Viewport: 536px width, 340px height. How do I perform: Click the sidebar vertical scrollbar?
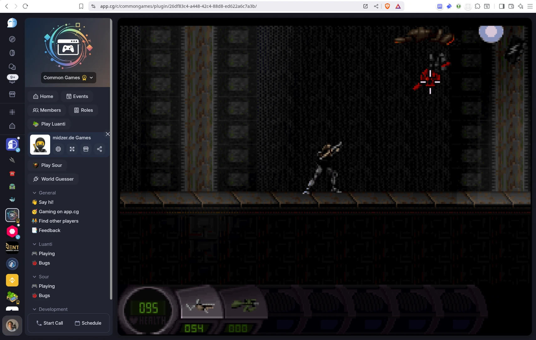(x=111, y=159)
